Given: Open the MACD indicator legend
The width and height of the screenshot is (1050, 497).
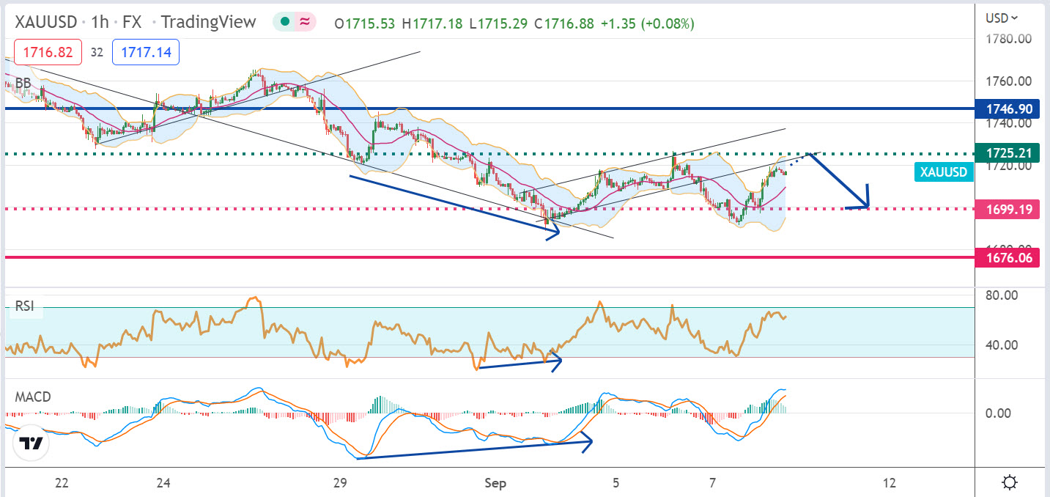Looking at the screenshot, I should 33,397.
